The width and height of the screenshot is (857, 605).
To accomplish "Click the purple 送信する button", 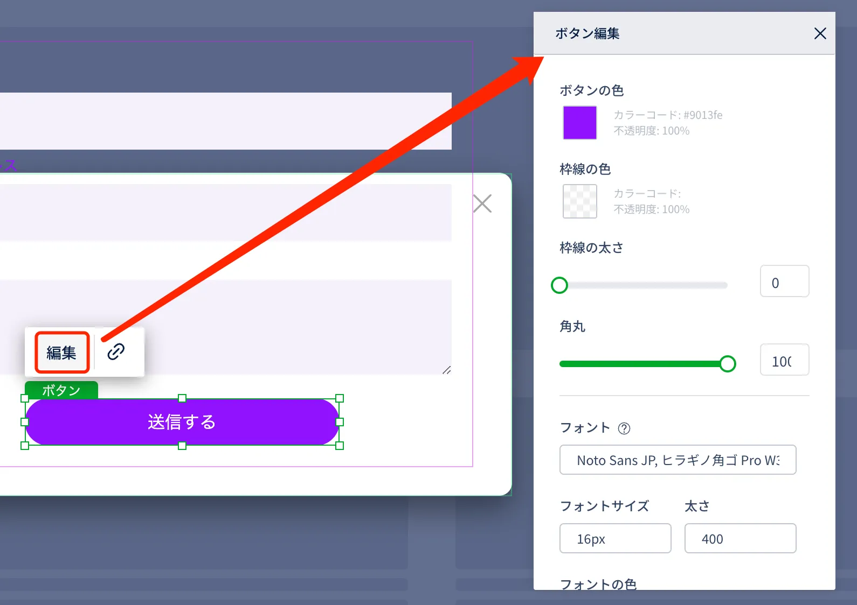I will pyautogui.click(x=182, y=422).
